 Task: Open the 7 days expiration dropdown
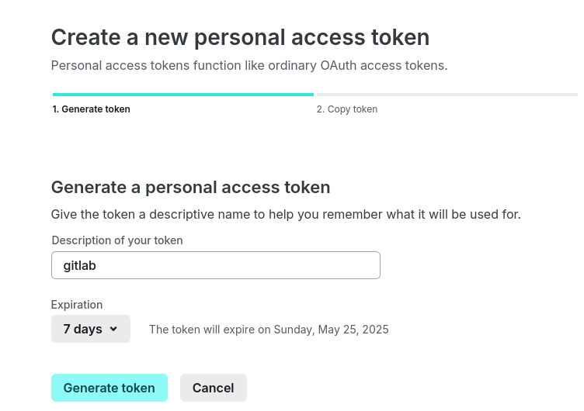pos(90,329)
